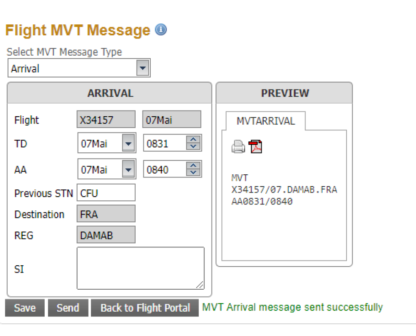Increase the TD time value
Screen dimensions: 416x336
193,140
